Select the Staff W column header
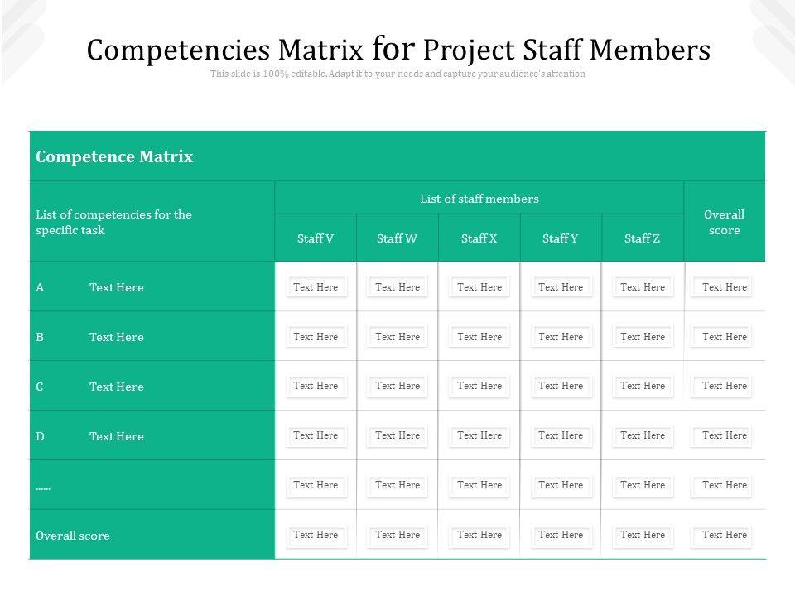The image size is (795, 596). coord(397,238)
